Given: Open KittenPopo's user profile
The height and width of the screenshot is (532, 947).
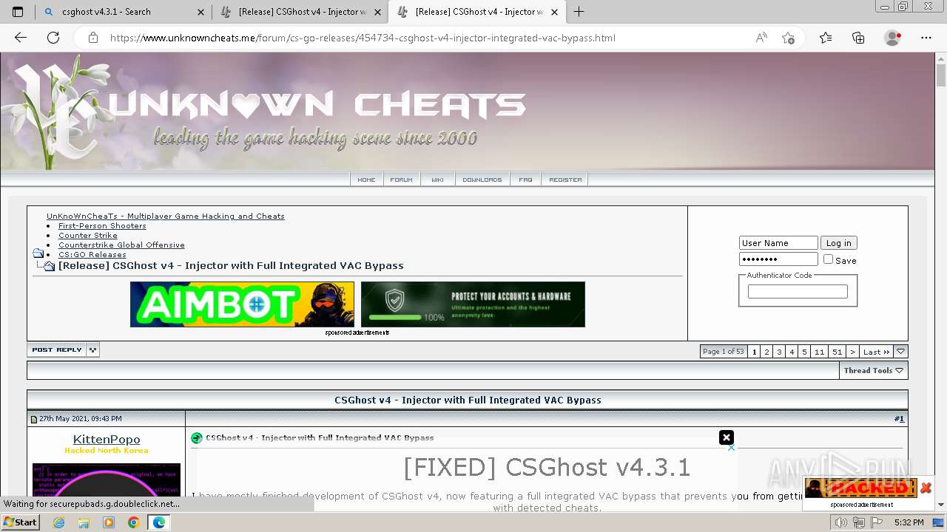Looking at the screenshot, I should pos(107,440).
